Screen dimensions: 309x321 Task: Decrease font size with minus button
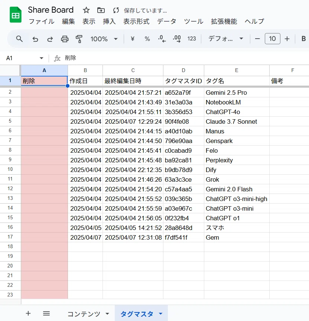[257, 39]
